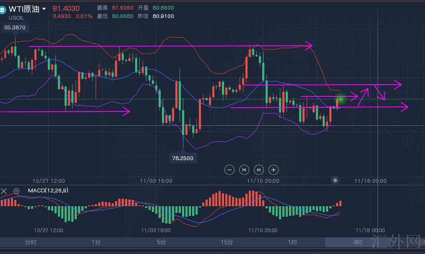Screen dimensions: 425x254
Task: Click the green glowing latest price marker
Action: [x=341, y=99]
